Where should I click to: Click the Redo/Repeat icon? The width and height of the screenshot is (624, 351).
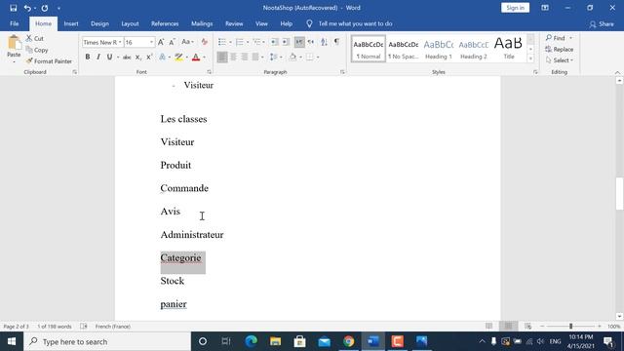click(45, 8)
